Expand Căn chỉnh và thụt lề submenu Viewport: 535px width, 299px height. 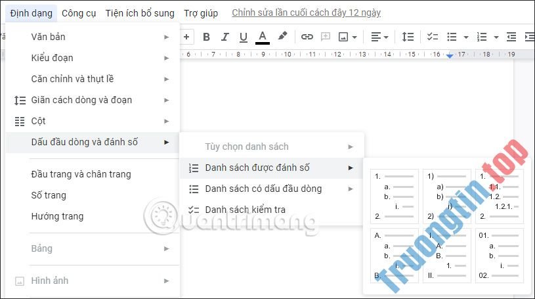coord(92,79)
